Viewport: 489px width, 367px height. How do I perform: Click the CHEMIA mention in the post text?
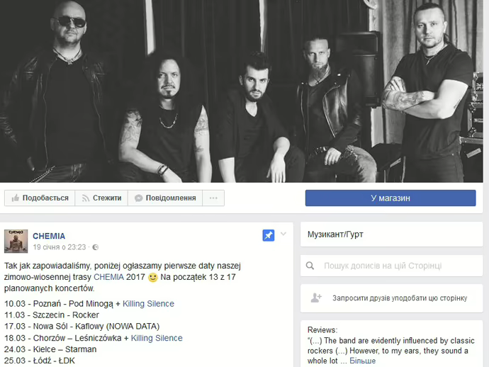[108, 277]
